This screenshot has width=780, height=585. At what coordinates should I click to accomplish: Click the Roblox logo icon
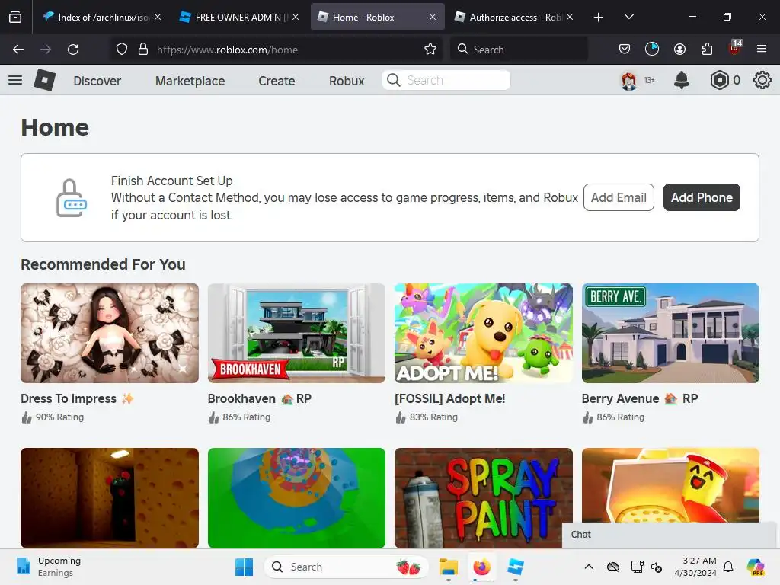[44, 79]
